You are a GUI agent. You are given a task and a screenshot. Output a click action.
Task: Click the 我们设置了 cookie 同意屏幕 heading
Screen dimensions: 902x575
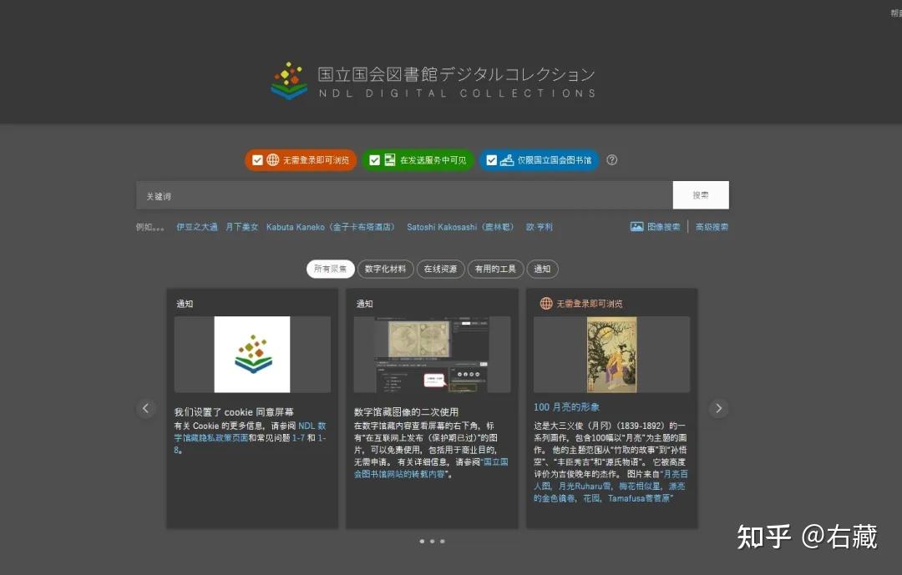234,411
